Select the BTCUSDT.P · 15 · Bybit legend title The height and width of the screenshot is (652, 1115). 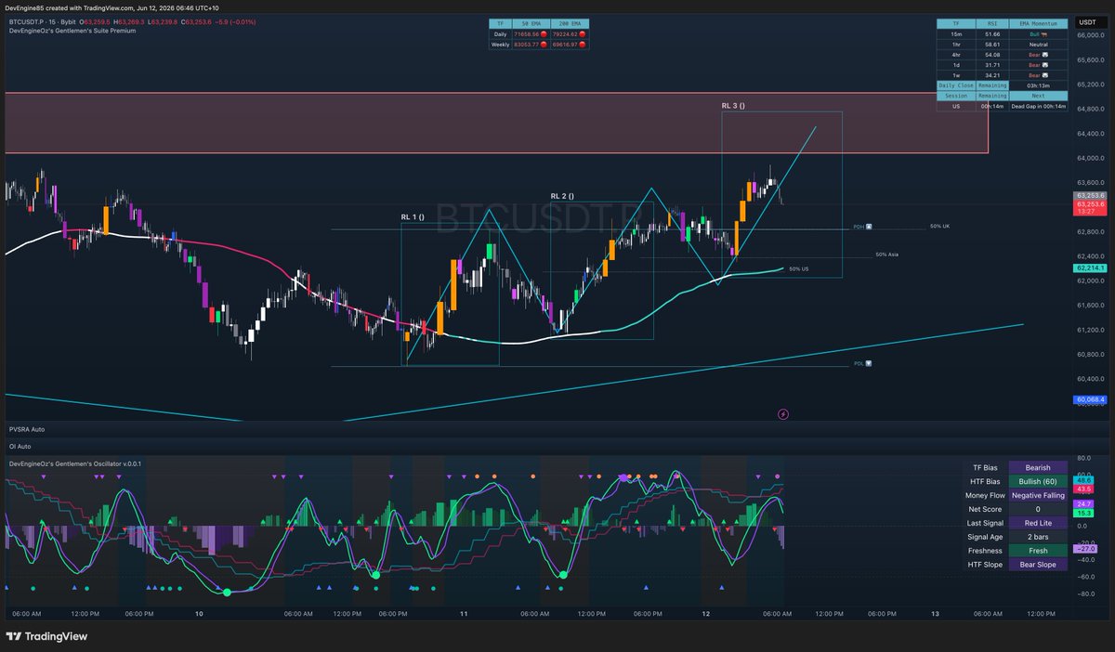41,20
